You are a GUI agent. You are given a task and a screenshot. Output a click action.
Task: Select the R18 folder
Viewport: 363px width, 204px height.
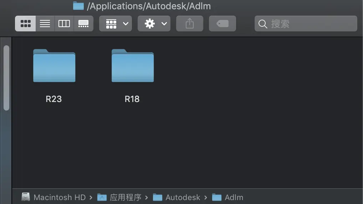(x=133, y=66)
